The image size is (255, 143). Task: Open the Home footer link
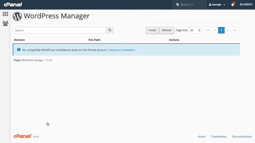pos(202,137)
